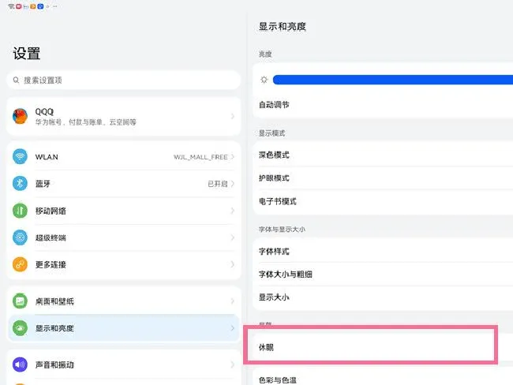Screen dimensions: 513x385
Task: Open mobile network row chevron
Action: click(232, 211)
